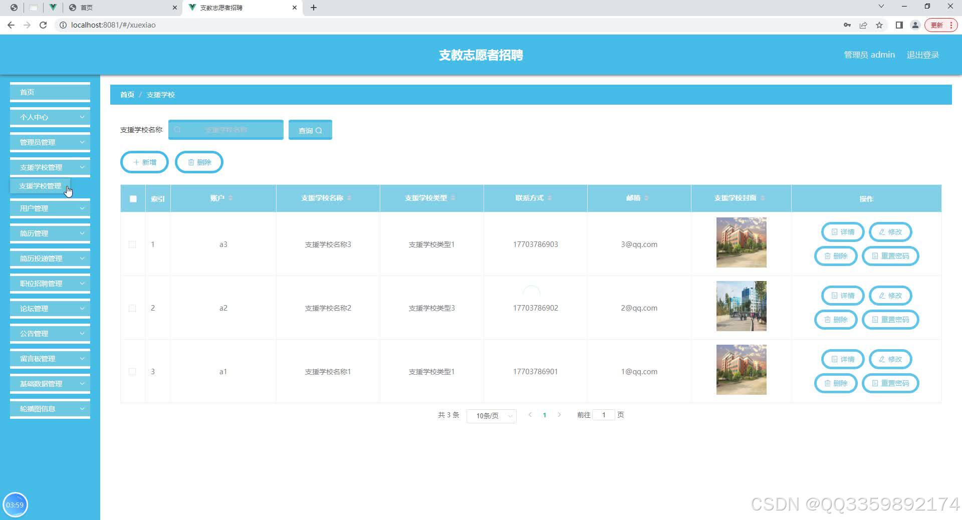Go to previous page arrow in pagination

click(x=530, y=415)
